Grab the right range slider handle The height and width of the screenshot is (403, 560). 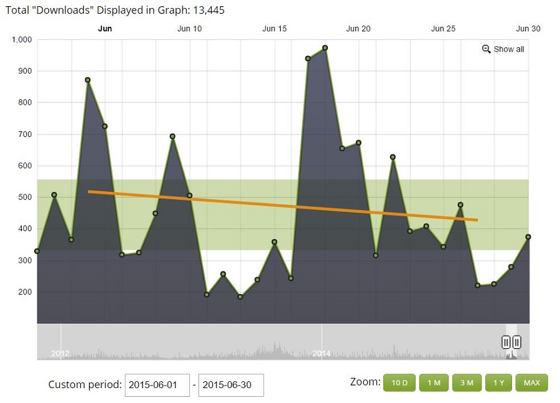517,342
